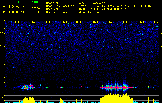Click the 1.0 kHz frequency axis label
Screen dimensions: 162x103
(2, 46)
